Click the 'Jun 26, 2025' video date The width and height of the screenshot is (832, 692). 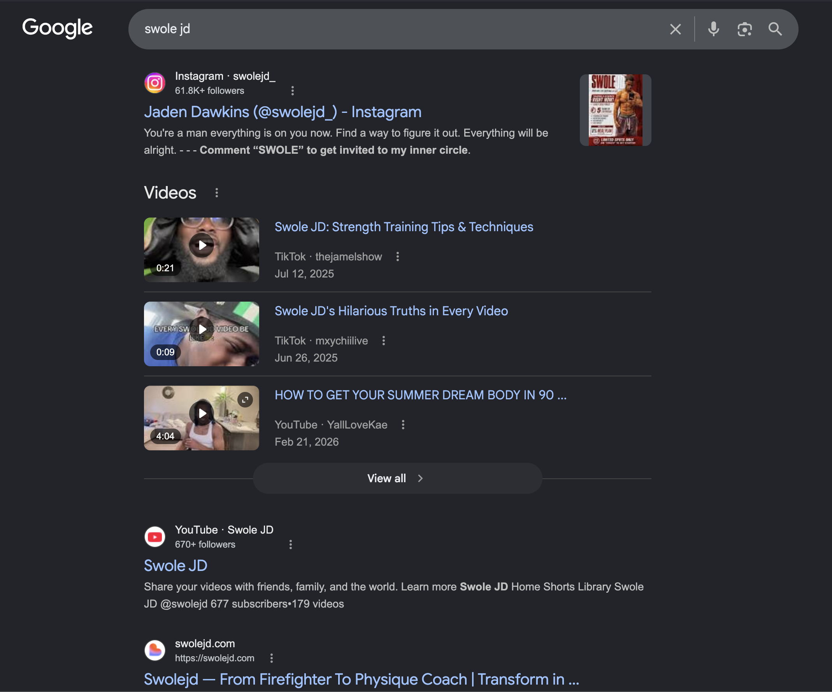pyautogui.click(x=306, y=358)
